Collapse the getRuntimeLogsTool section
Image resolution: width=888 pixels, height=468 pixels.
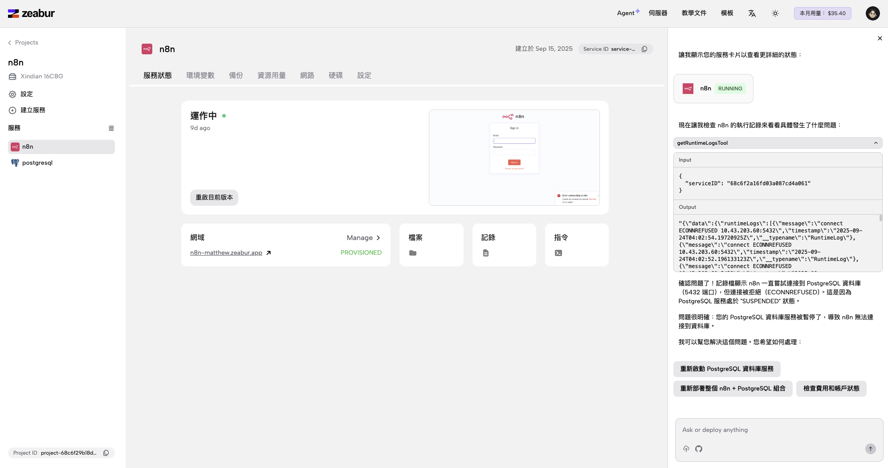[x=876, y=143]
